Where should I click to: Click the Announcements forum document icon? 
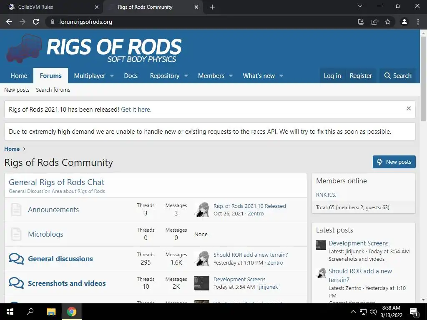tap(16, 210)
